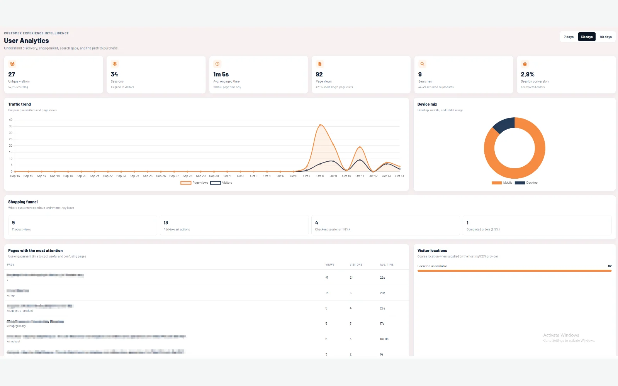
Task: Select the 7 days range
Action: tap(569, 37)
